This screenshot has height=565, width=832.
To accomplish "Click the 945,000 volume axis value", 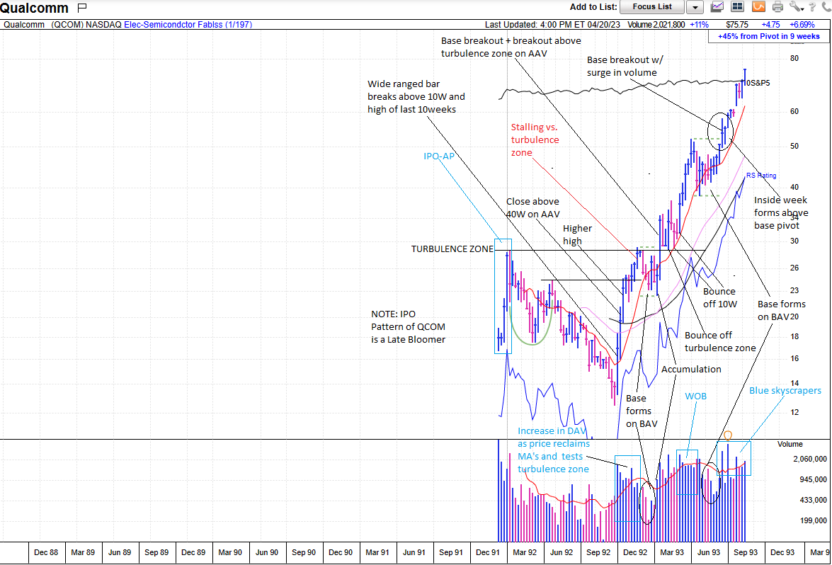I will (x=814, y=479).
